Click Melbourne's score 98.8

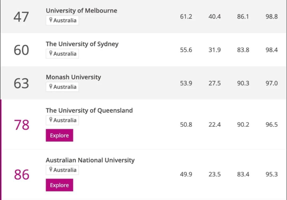(271, 17)
